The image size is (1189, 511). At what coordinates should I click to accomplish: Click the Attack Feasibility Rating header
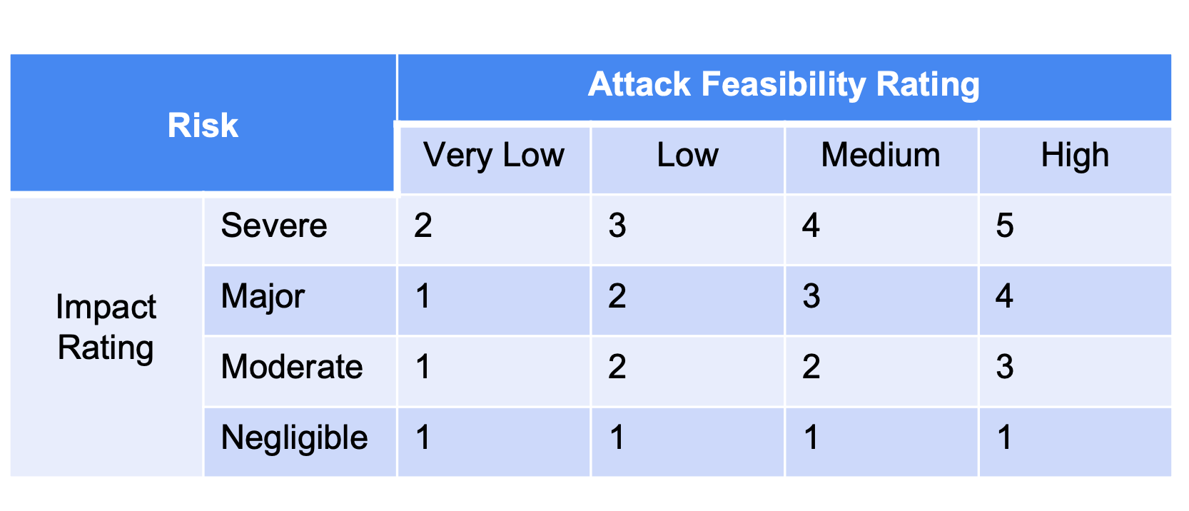784,87
